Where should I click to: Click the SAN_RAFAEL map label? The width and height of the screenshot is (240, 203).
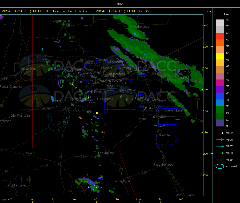pyautogui.click(x=98, y=73)
